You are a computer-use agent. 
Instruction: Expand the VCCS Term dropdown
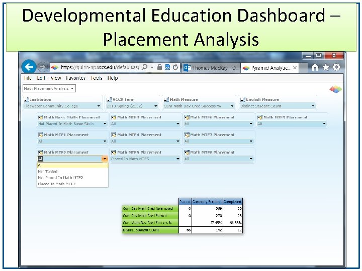coord(156,106)
